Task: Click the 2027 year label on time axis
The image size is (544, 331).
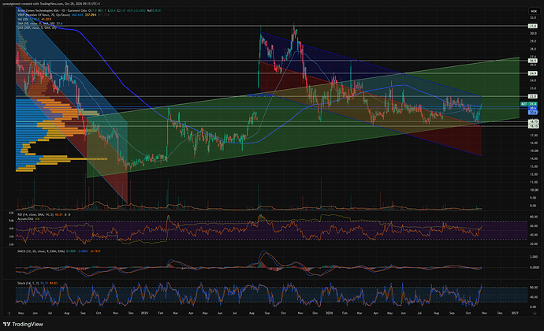Action: pyautogui.click(x=515, y=313)
